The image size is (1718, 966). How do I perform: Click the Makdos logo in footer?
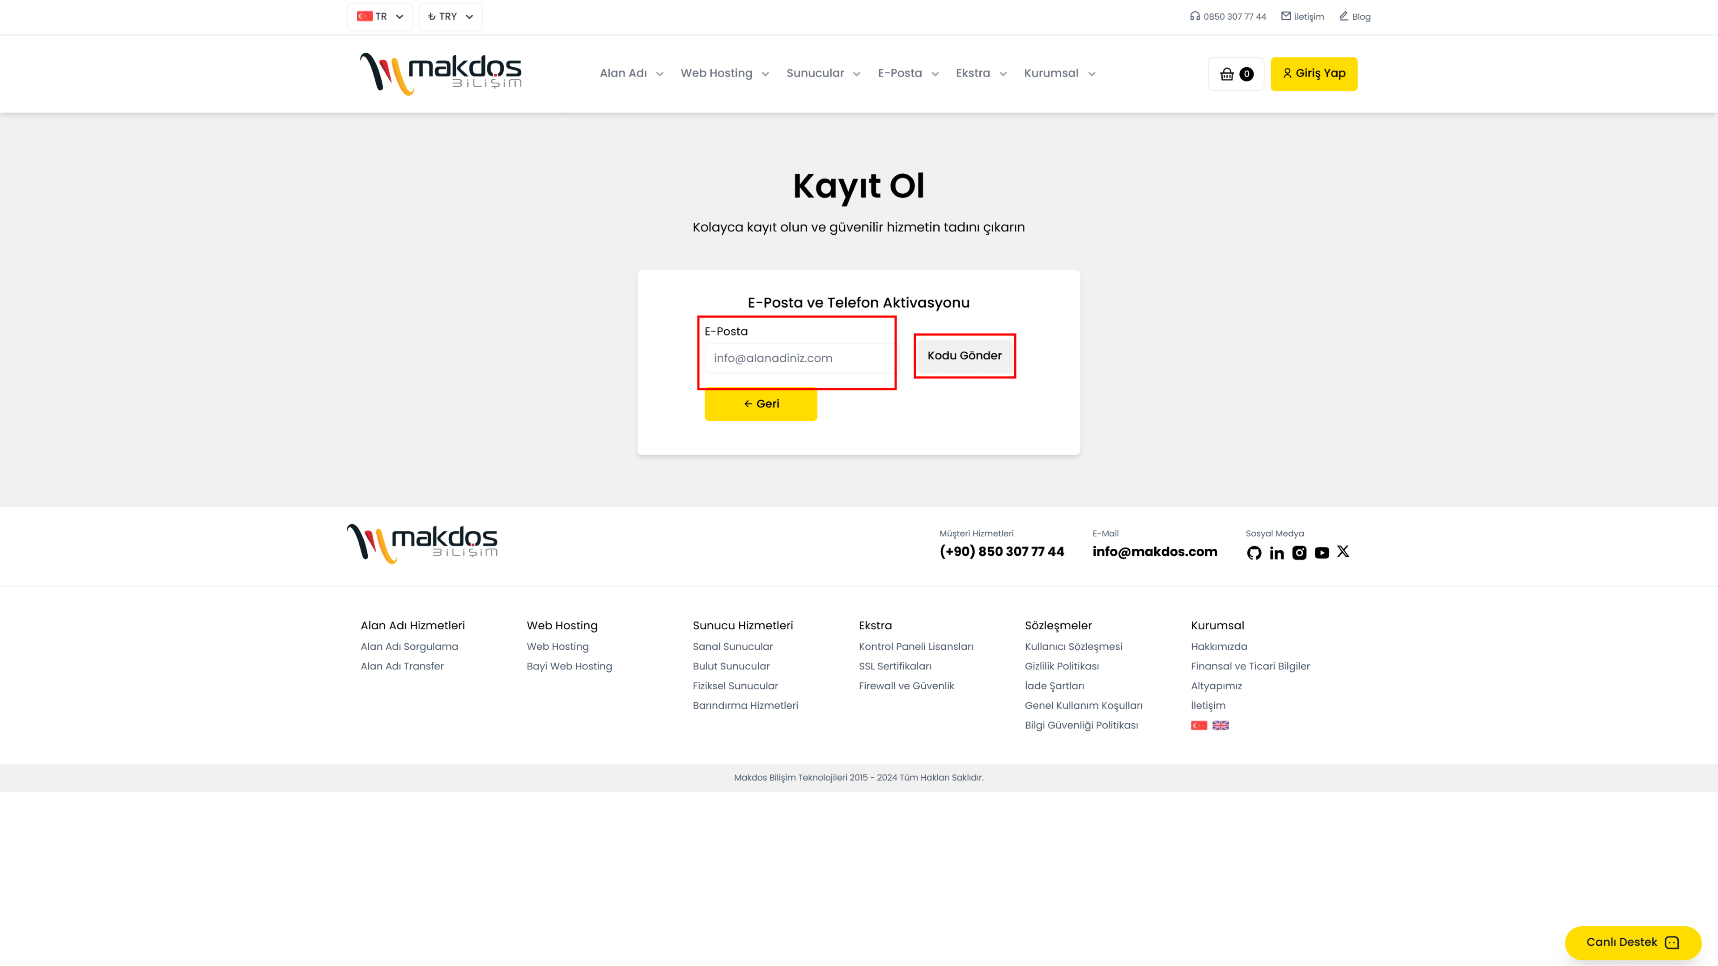[422, 544]
